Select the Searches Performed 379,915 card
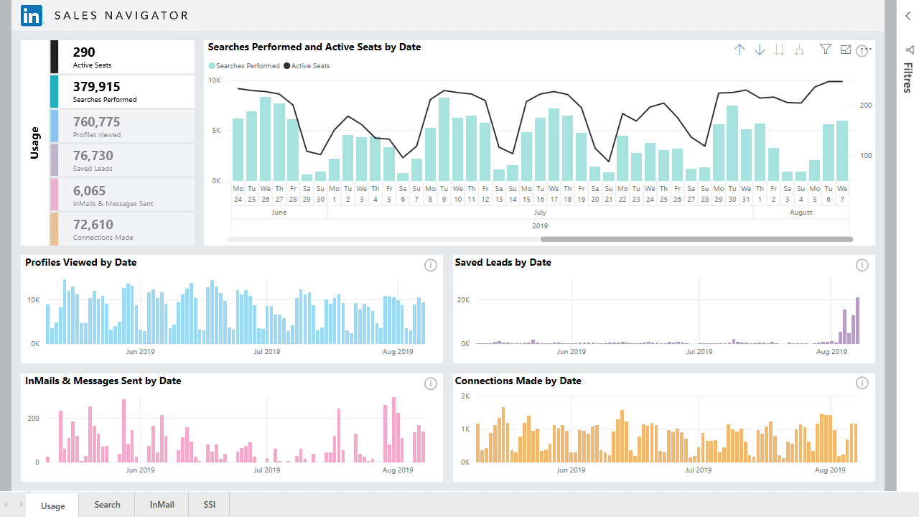The image size is (919, 517). click(x=122, y=91)
